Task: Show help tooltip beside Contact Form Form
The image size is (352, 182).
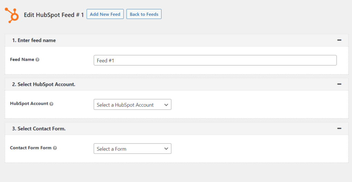Action: 55,148
